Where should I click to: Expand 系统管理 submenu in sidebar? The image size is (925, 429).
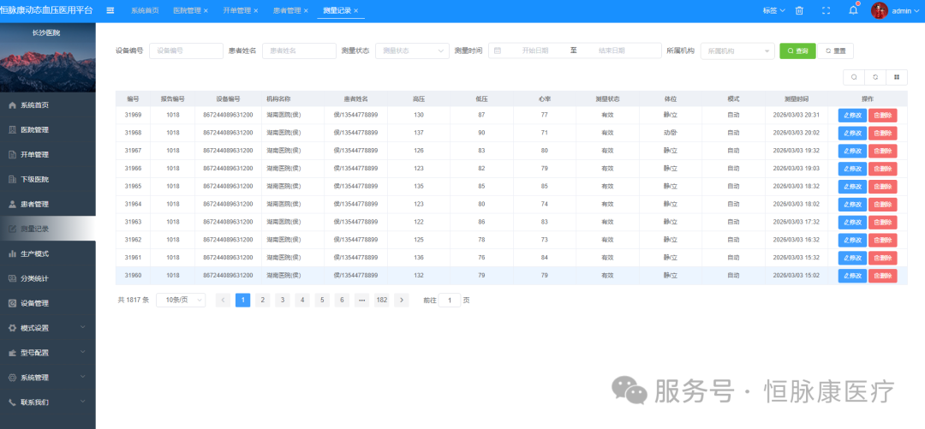pos(48,378)
